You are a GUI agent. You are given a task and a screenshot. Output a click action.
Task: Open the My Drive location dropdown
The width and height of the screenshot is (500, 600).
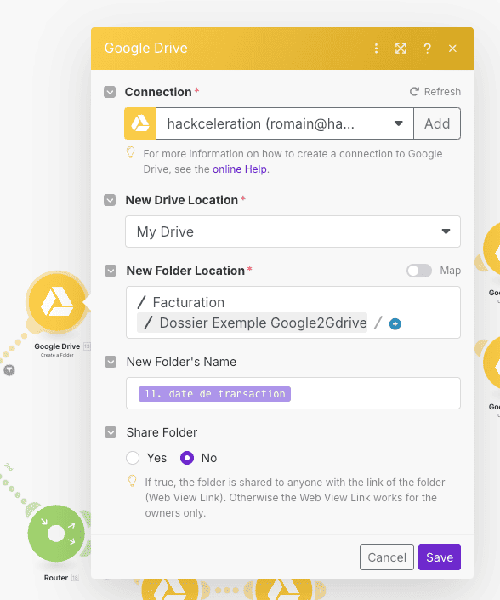293,231
